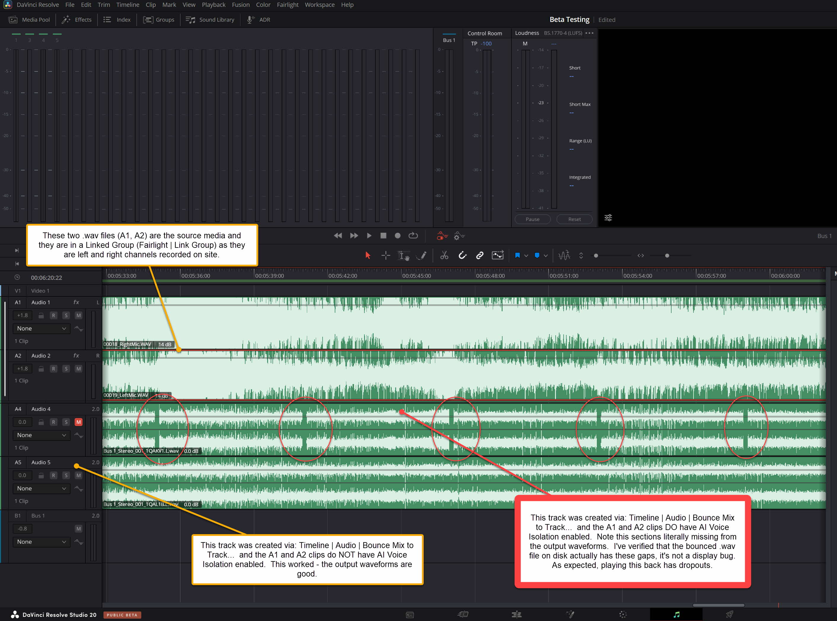This screenshot has height=621, width=837.
Task: Click the automation follows edit icon
Action: 498,255
